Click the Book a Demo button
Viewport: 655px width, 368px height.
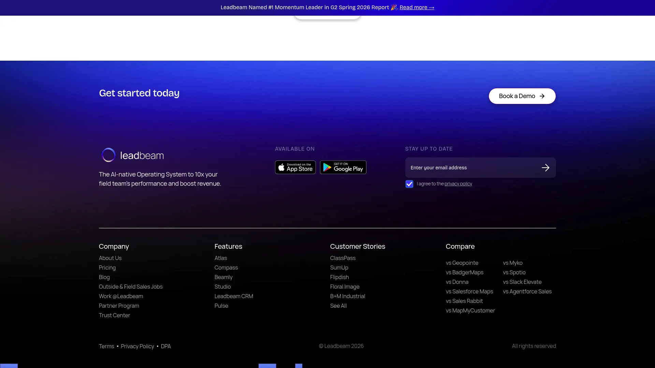tap(522, 96)
